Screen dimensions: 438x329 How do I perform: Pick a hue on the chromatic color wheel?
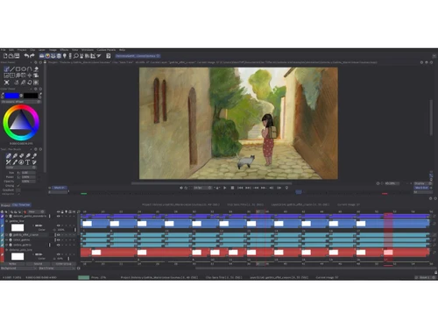(x=21, y=123)
